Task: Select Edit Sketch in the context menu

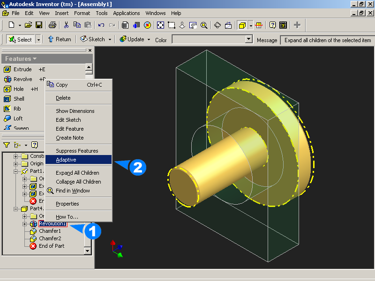Action: 78,120
